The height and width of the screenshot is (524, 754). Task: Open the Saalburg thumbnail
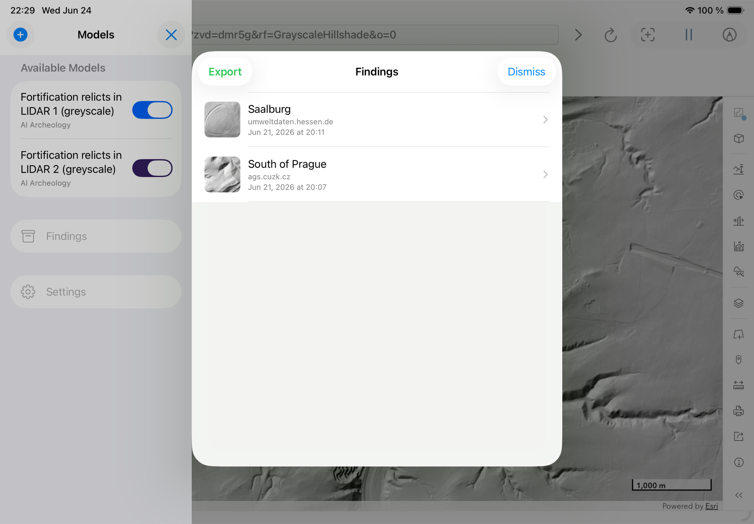tap(222, 119)
